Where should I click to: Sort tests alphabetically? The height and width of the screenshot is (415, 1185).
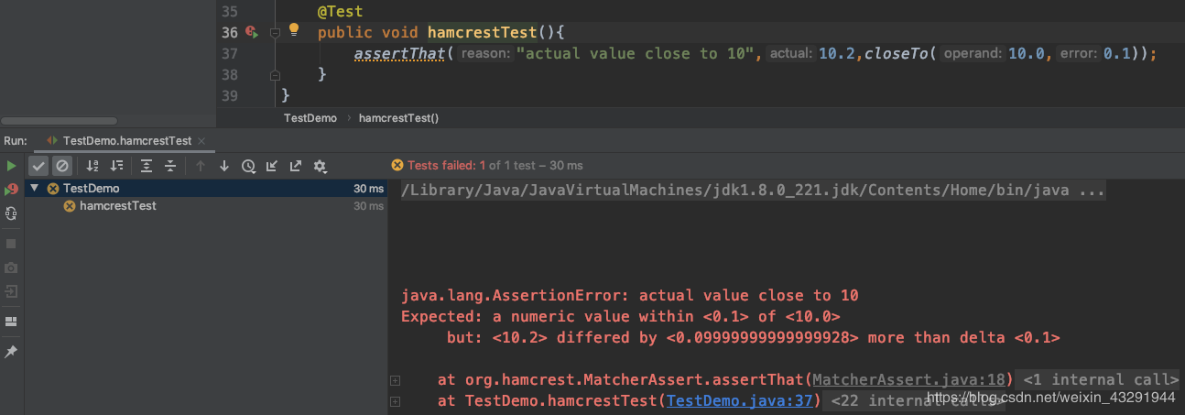click(92, 166)
